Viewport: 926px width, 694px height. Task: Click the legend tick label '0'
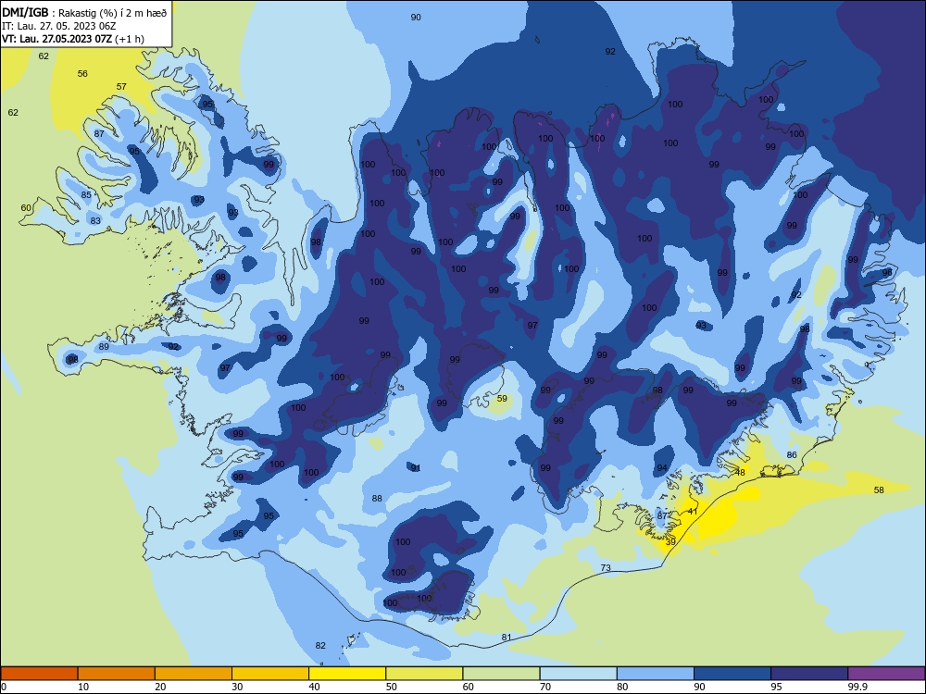click(x=4, y=687)
